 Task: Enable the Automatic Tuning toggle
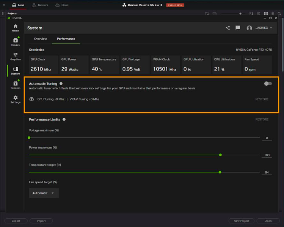coord(268,84)
